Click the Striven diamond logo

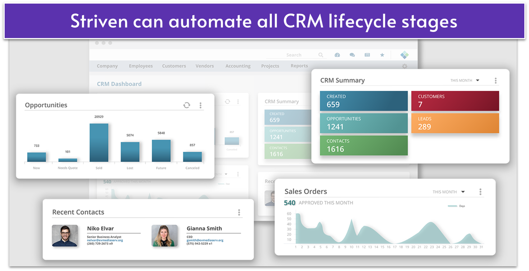coord(405,55)
